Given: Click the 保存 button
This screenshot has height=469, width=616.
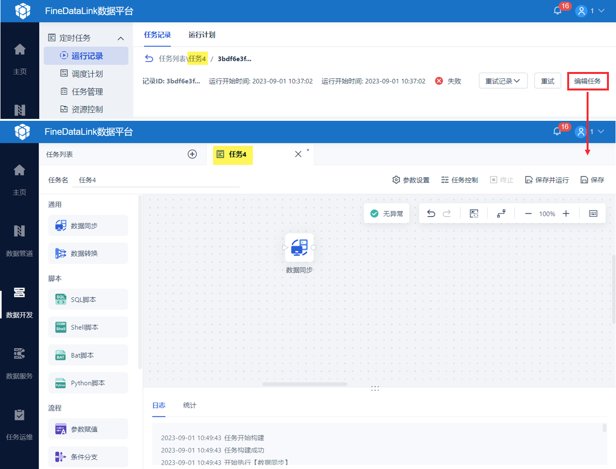Looking at the screenshot, I should [x=592, y=180].
